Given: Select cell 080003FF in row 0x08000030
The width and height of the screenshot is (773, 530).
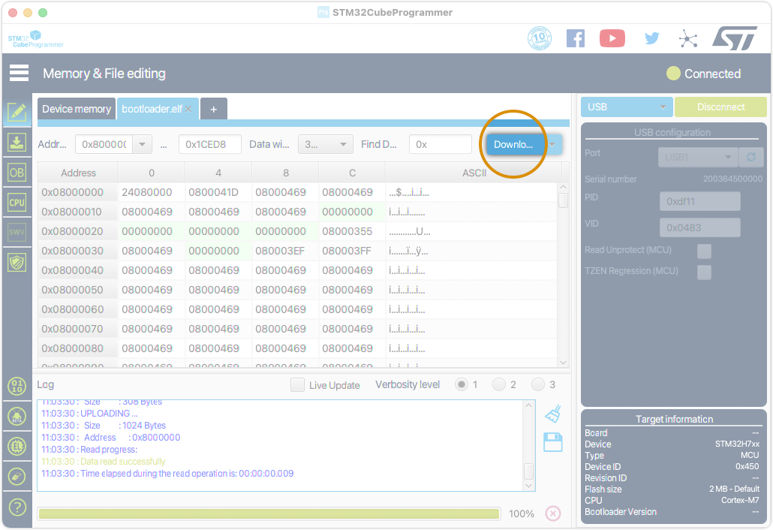Looking at the screenshot, I should coord(352,251).
